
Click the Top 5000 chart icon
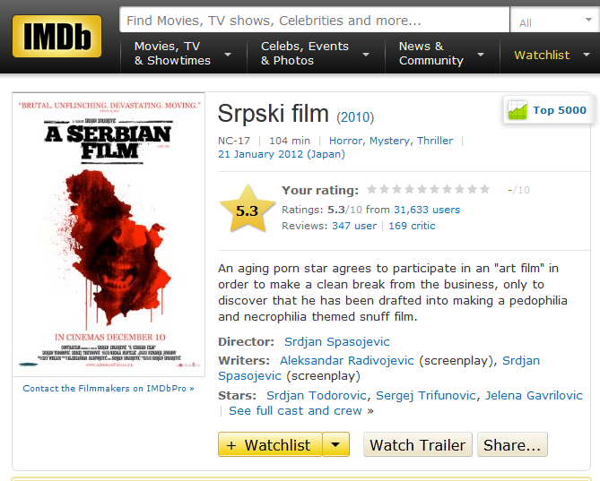point(517,110)
